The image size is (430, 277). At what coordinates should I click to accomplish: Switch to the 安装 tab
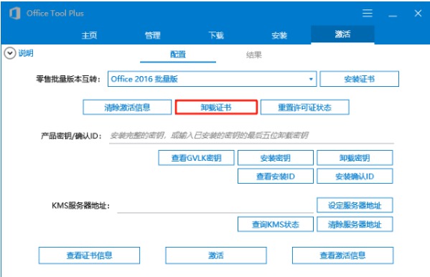(279, 35)
